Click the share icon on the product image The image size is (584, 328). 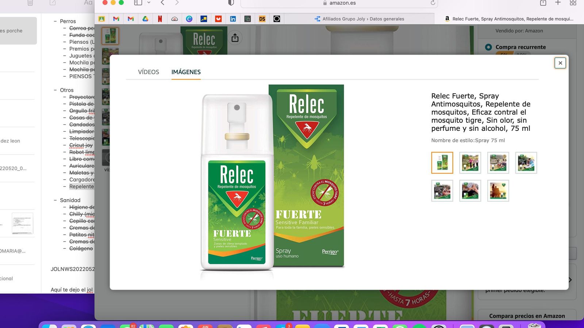coord(235,38)
